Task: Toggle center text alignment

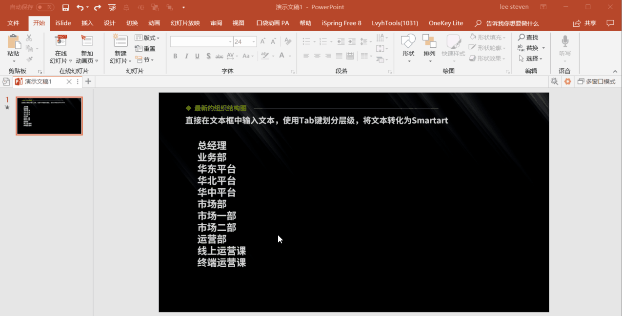Action: (x=317, y=56)
